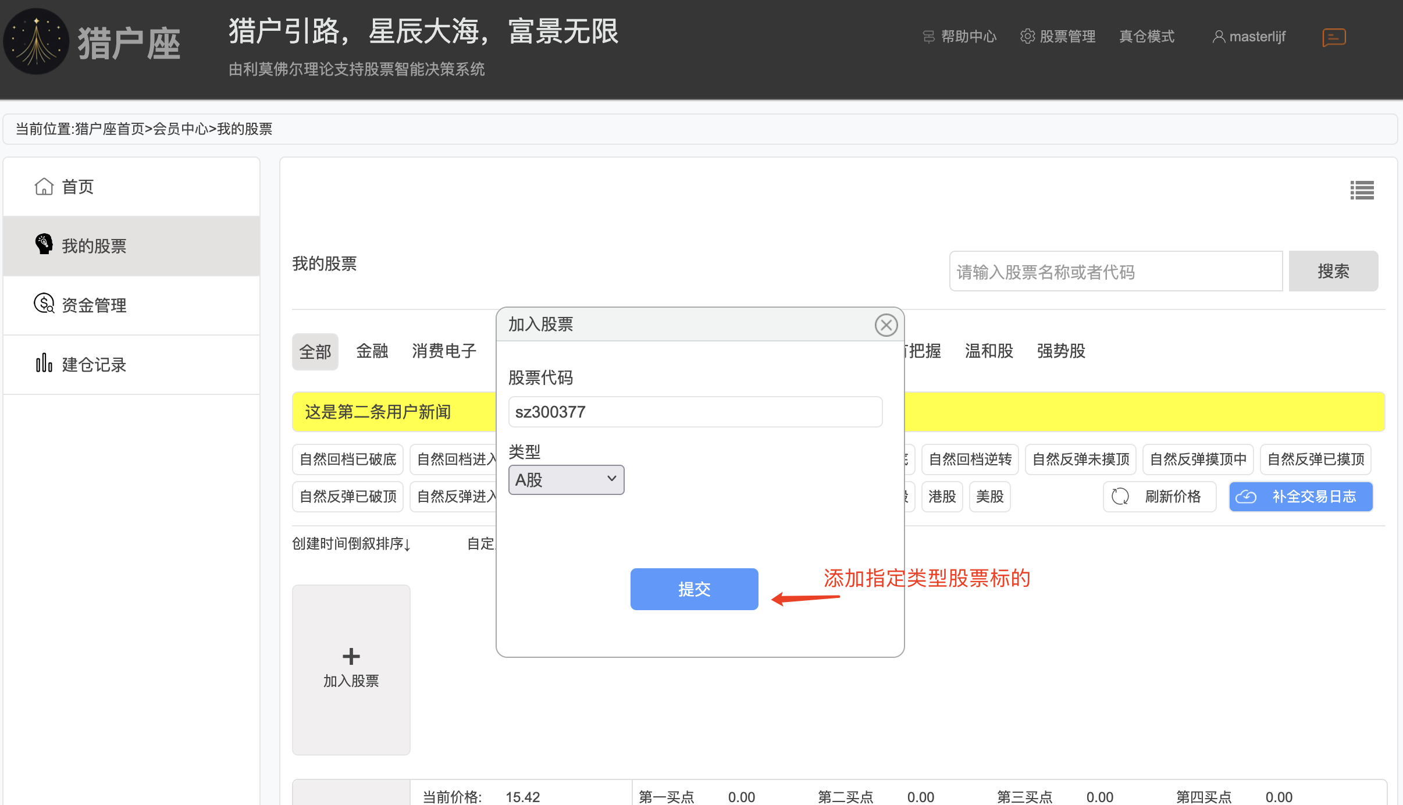Image resolution: width=1403 pixels, height=805 pixels.
Task: Click the 提交 submit button
Action: pos(694,589)
